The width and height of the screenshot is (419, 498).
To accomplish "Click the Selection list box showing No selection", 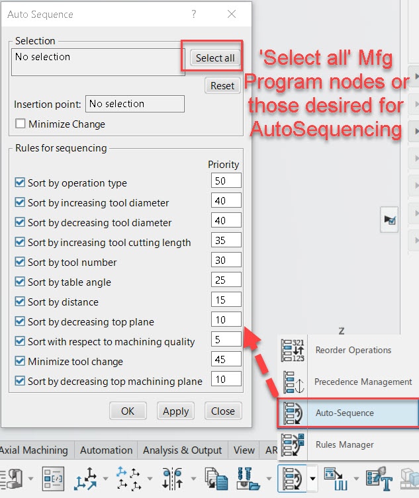I will pos(98,62).
